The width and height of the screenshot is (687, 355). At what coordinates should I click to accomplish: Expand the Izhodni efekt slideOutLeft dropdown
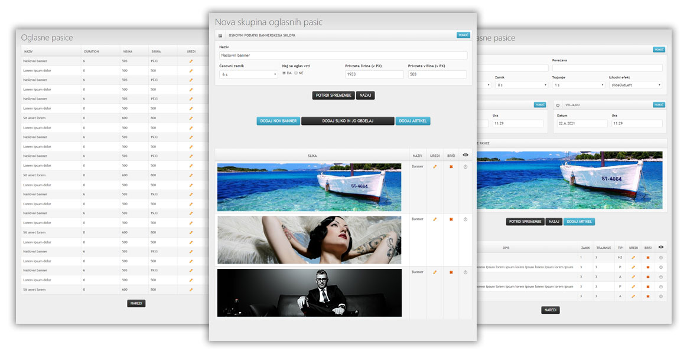tap(635, 85)
